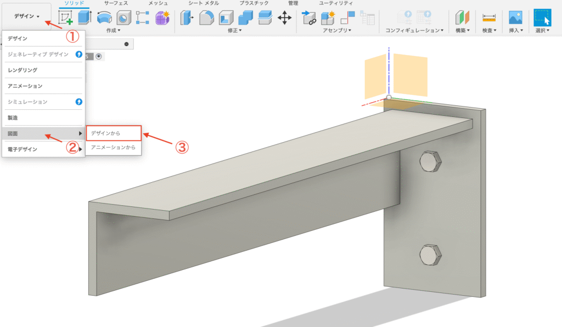Select the Move/Copy tool icon

click(x=284, y=16)
